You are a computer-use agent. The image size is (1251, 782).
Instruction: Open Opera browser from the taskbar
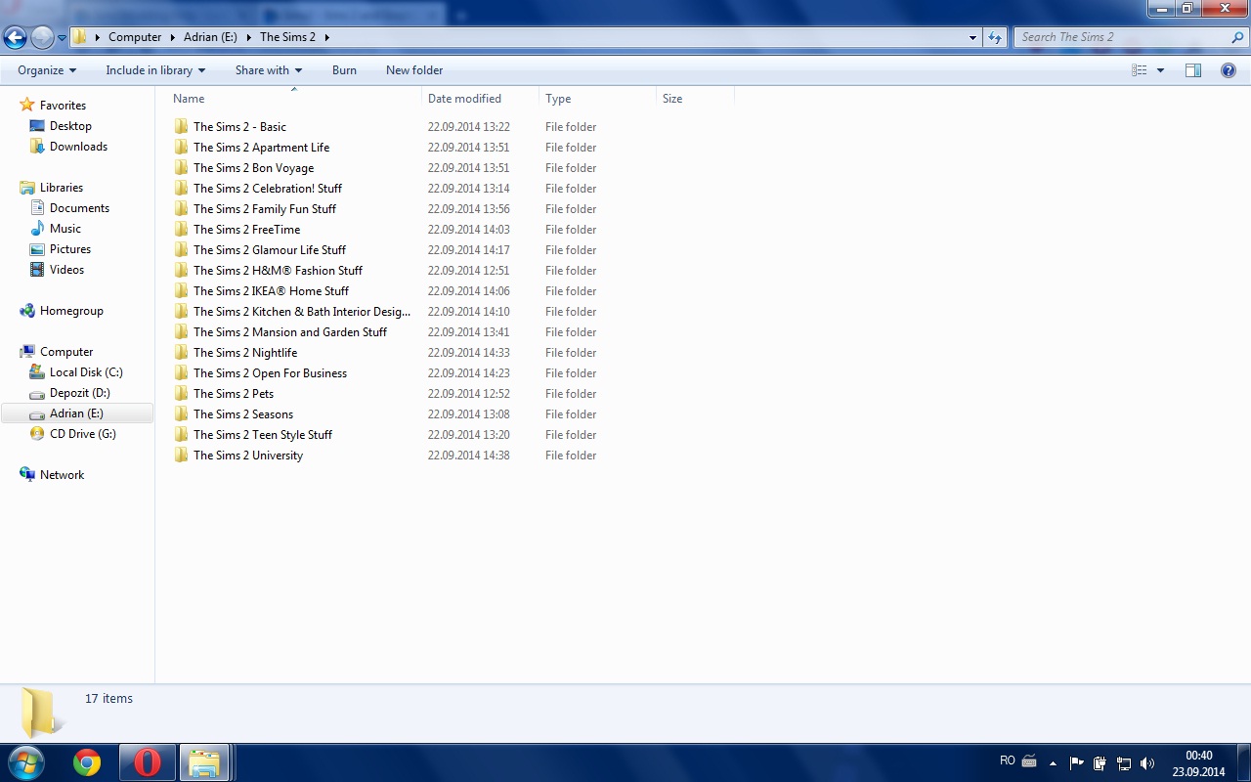[147, 762]
